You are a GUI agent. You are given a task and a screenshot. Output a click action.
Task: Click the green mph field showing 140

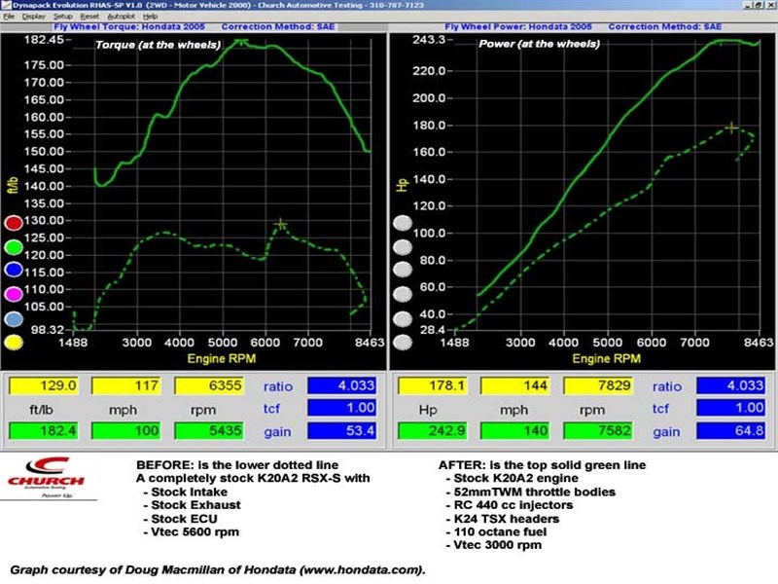[515, 430]
